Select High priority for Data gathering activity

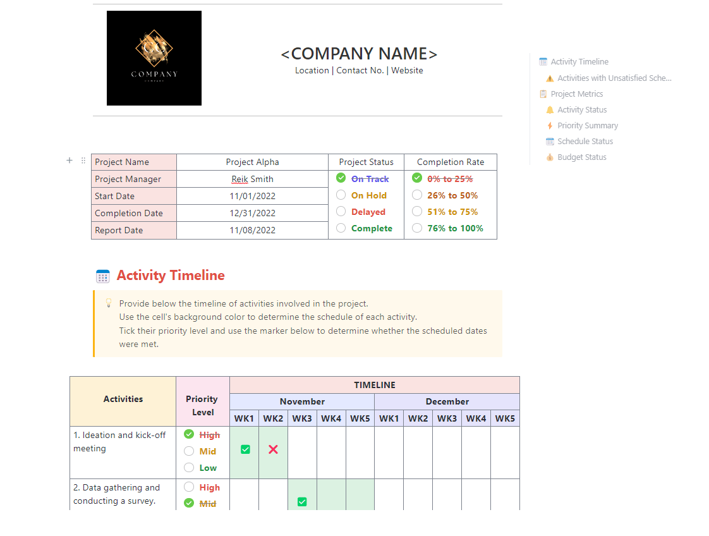click(189, 487)
